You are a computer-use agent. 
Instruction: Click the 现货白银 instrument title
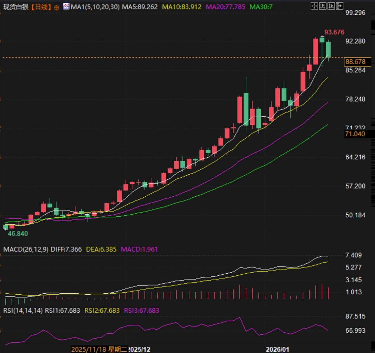click(x=14, y=7)
